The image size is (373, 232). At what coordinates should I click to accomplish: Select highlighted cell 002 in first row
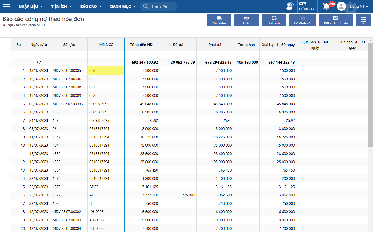pyautogui.click(x=106, y=70)
